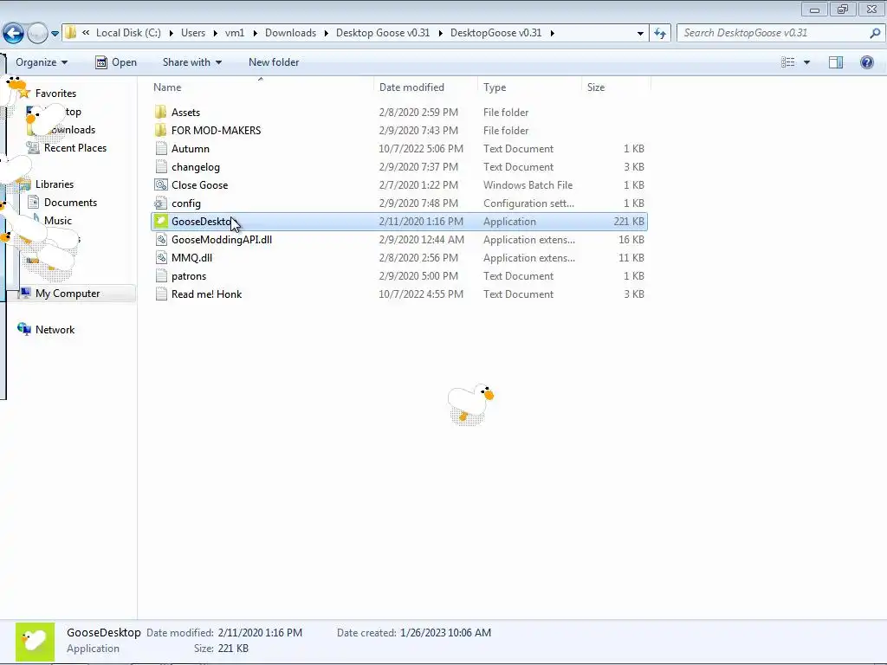887x665 pixels.
Task: Click the FOR MOD-MAKERS folder name
Action: click(216, 130)
